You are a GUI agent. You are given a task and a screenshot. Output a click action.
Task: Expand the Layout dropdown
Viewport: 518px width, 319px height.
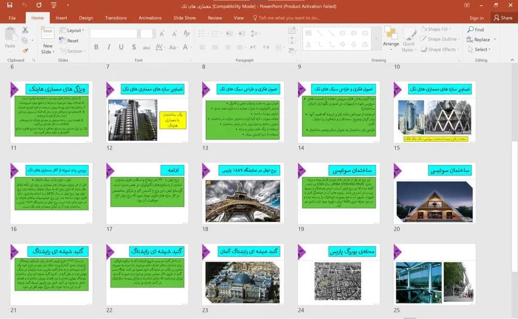[71, 31]
